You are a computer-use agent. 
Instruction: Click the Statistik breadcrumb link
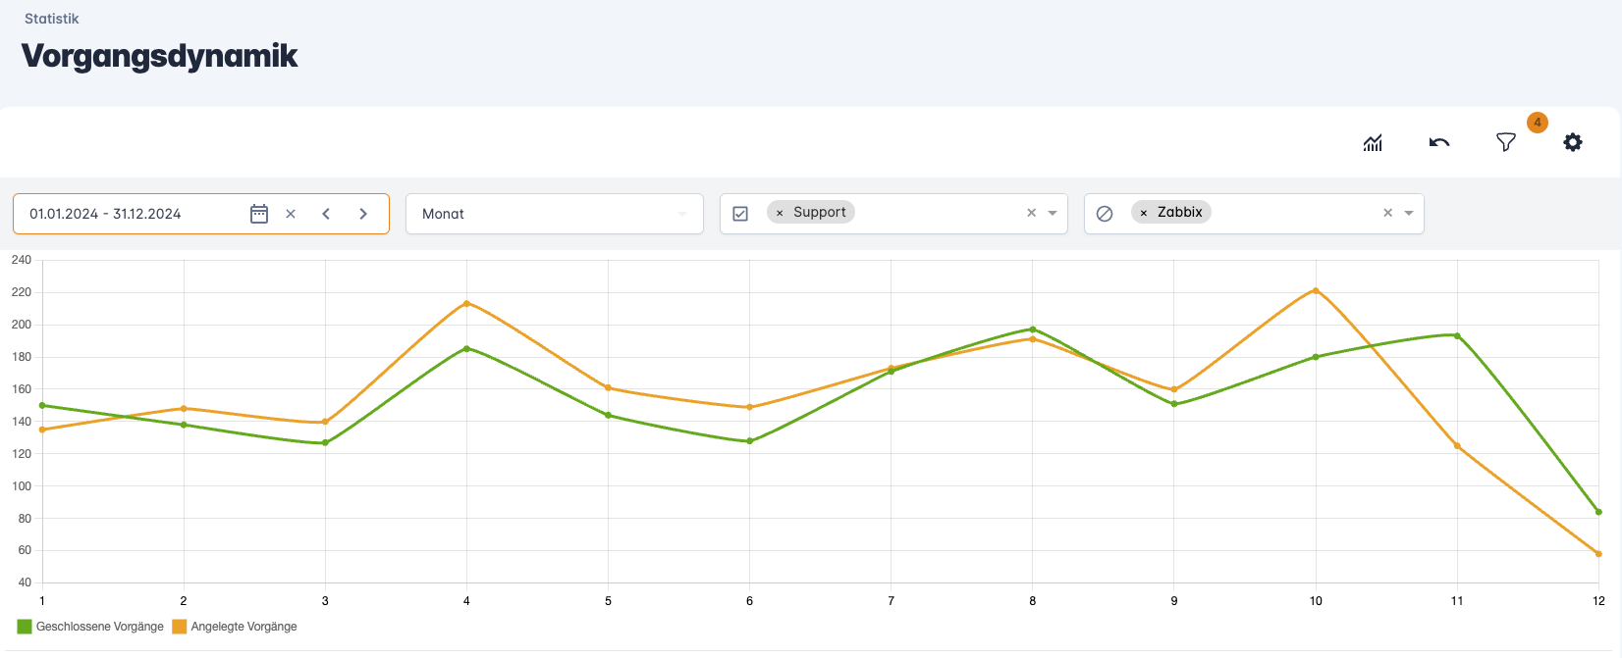51,19
